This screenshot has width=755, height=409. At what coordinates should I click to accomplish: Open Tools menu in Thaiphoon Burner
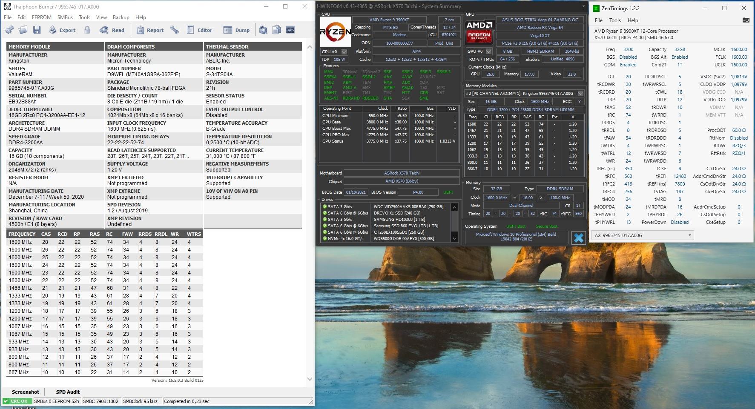[x=84, y=17]
